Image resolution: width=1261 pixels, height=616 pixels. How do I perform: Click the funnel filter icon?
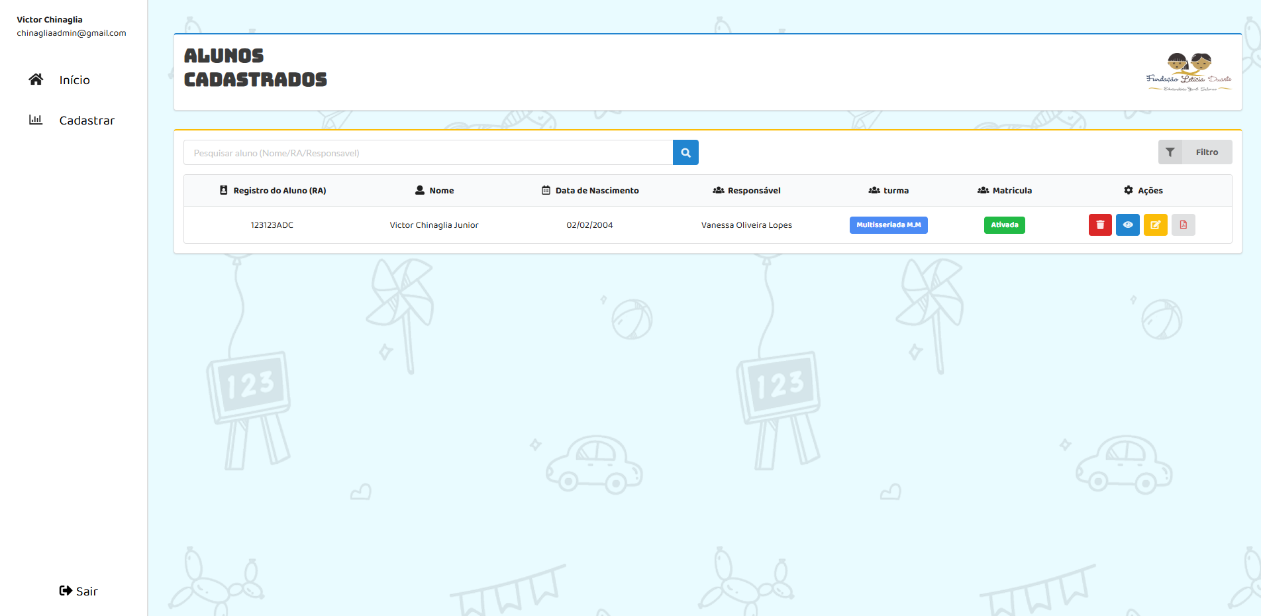point(1170,152)
